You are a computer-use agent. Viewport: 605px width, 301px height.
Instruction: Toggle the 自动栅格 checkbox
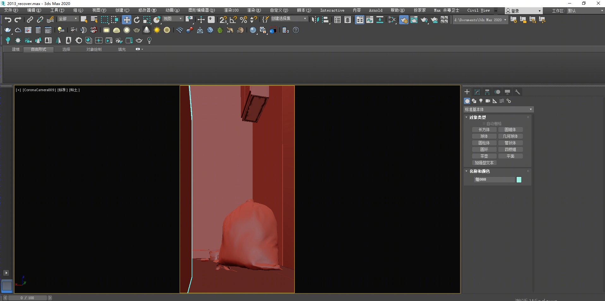(484, 124)
